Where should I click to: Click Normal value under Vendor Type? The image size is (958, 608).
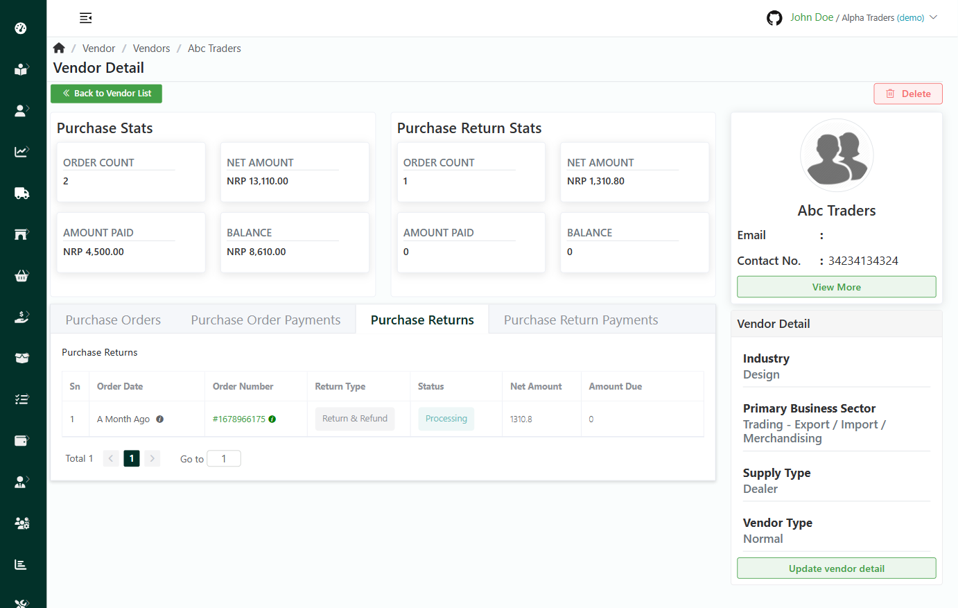[763, 539]
